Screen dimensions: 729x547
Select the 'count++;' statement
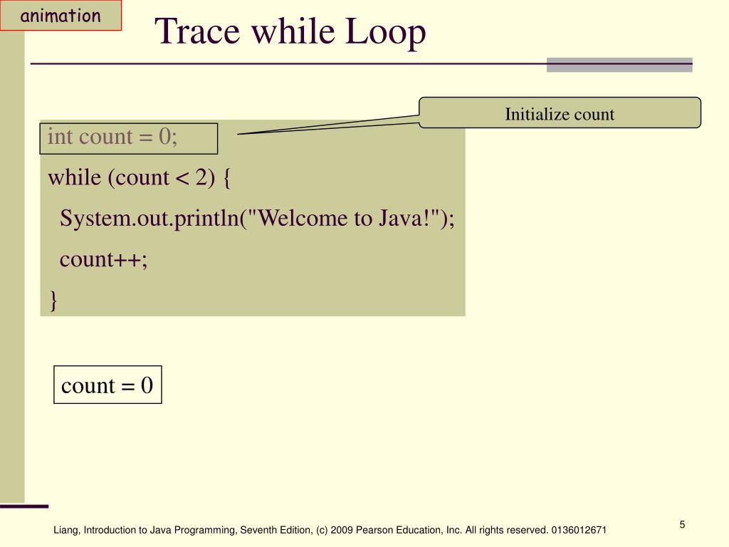[103, 259]
